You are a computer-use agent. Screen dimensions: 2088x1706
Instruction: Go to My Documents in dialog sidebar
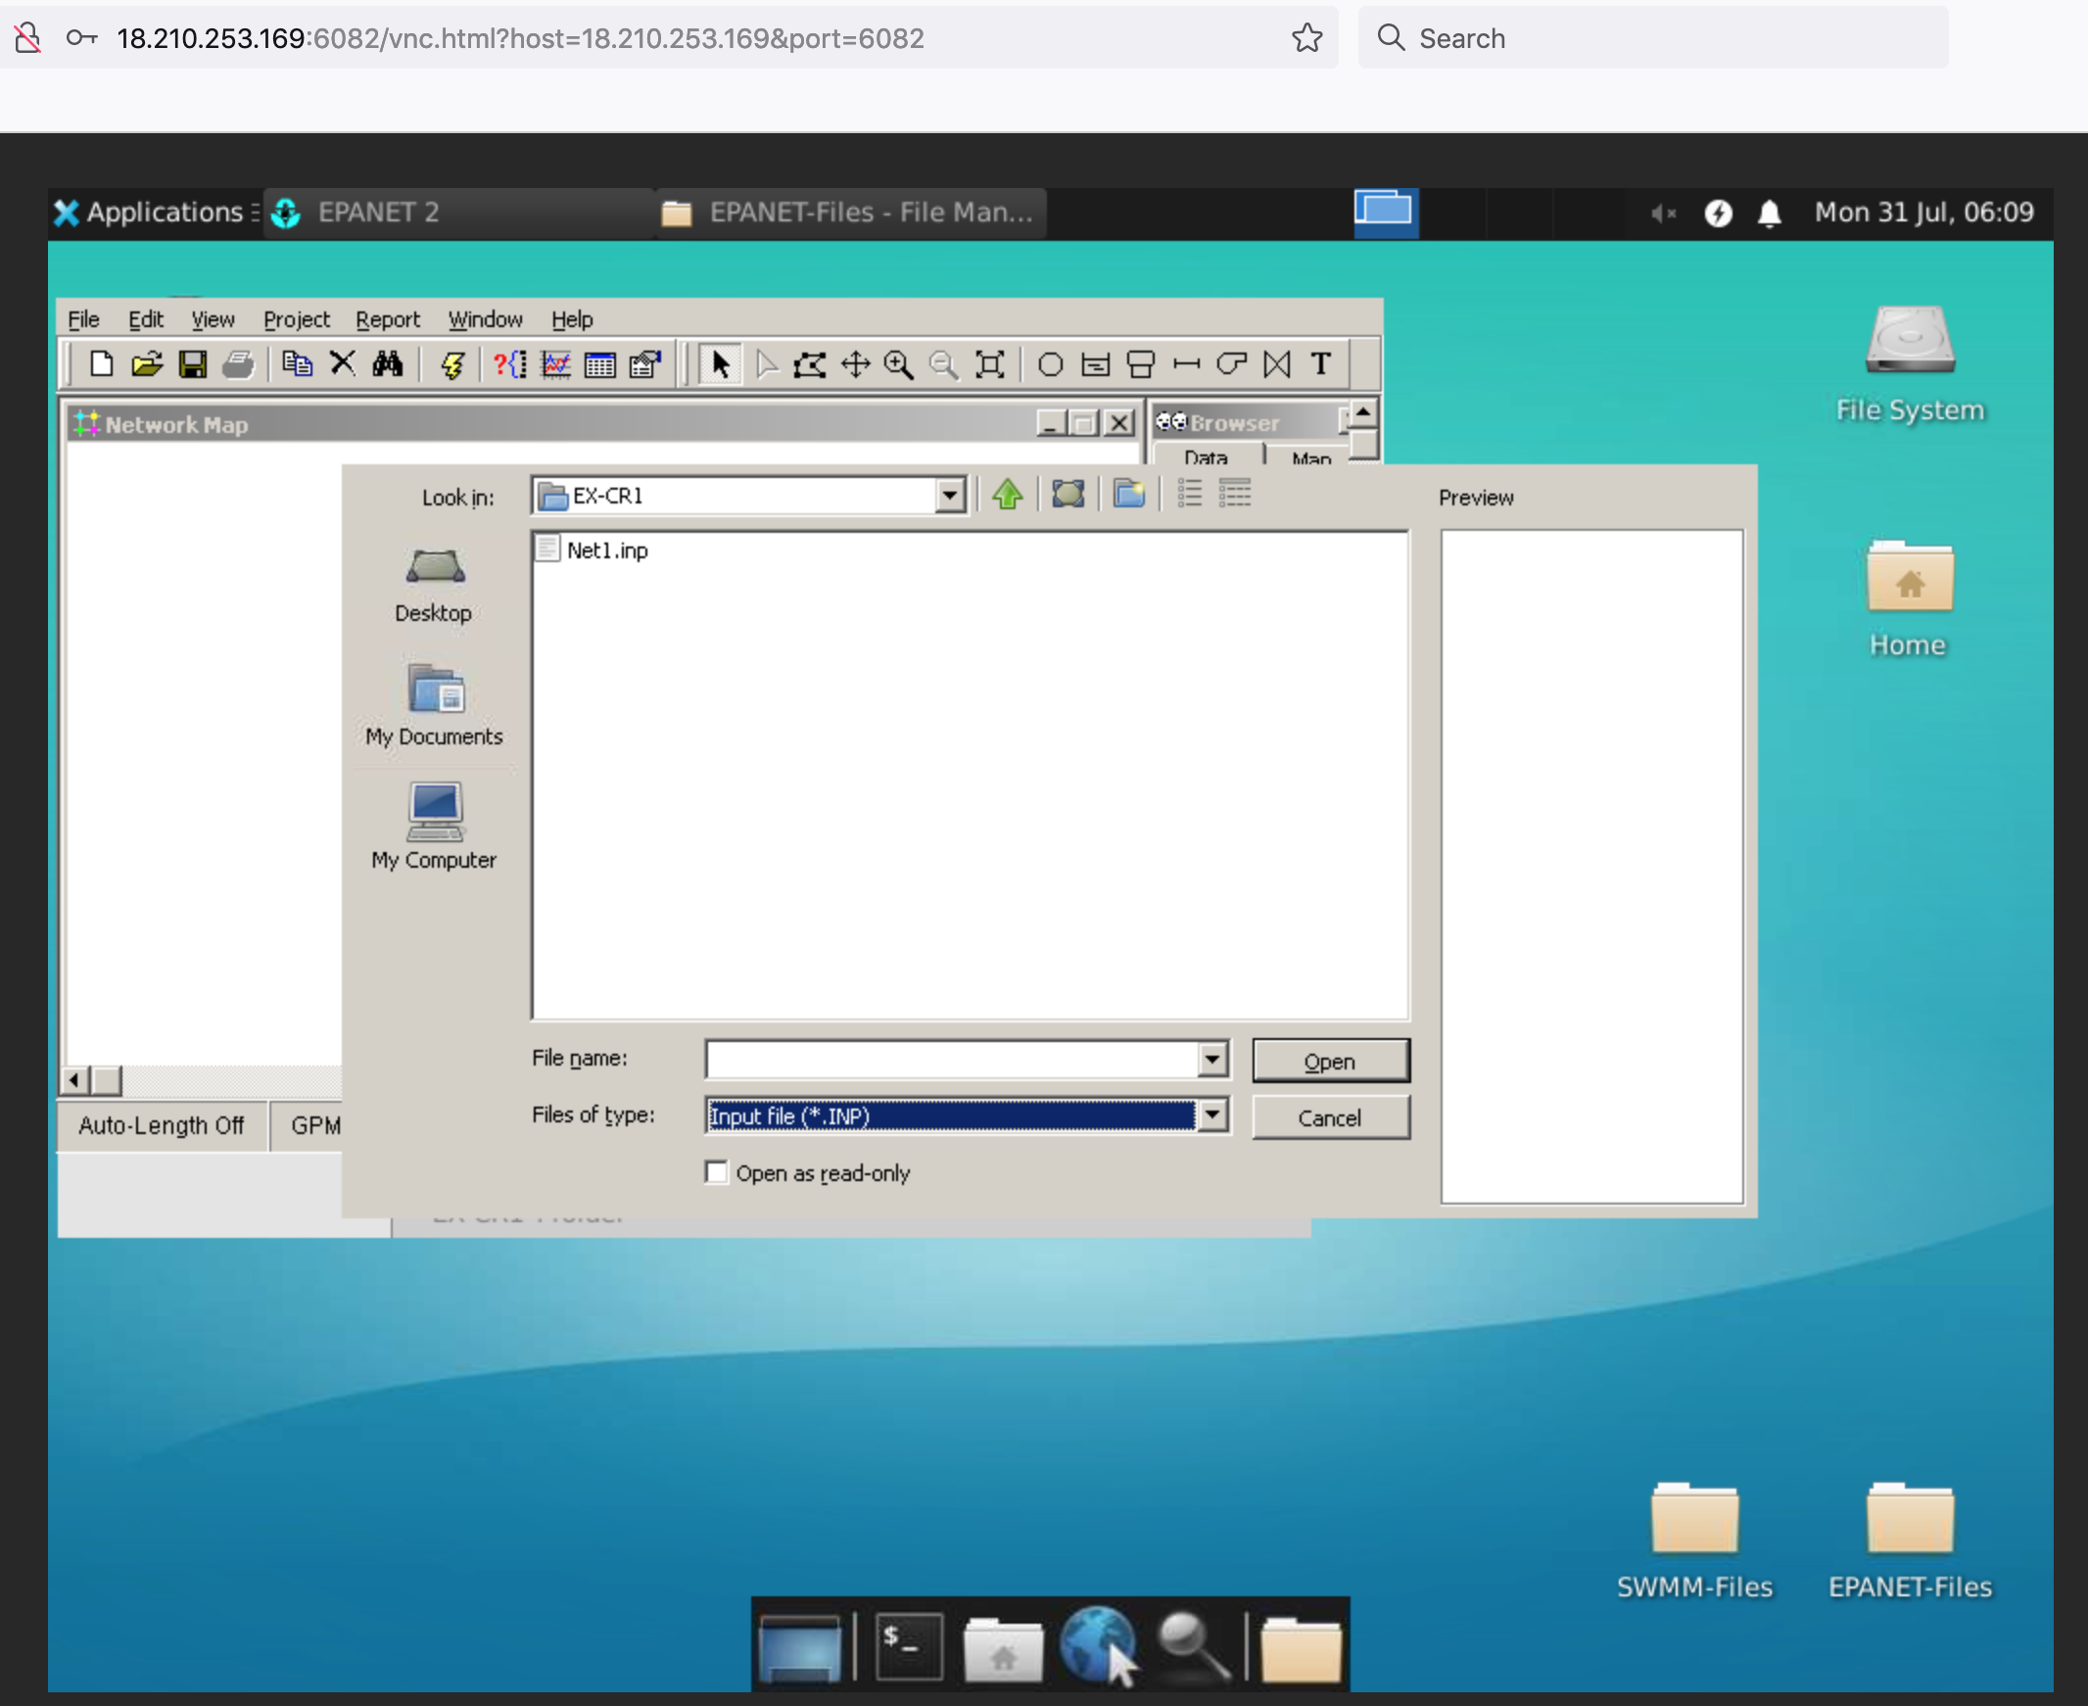(433, 704)
